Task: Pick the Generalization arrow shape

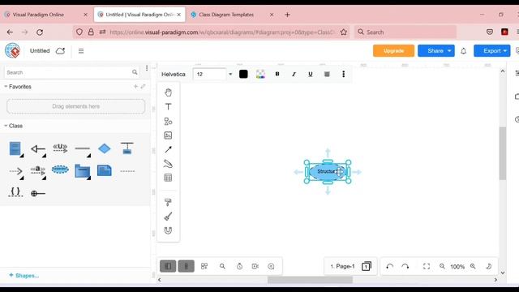Action: (38, 149)
